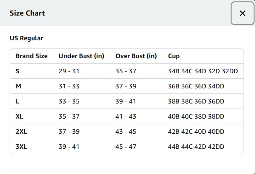Image resolution: width=255 pixels, height=174 pixels.
Task: Click the 38B 38C 36D 36DD cup cell
Action: tap(196, 101)
